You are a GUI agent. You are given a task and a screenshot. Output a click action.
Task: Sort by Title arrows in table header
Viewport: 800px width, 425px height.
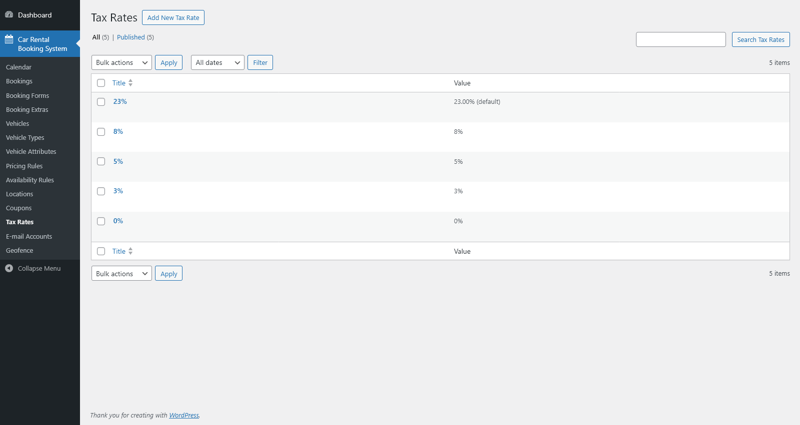[x=130, y=83]
